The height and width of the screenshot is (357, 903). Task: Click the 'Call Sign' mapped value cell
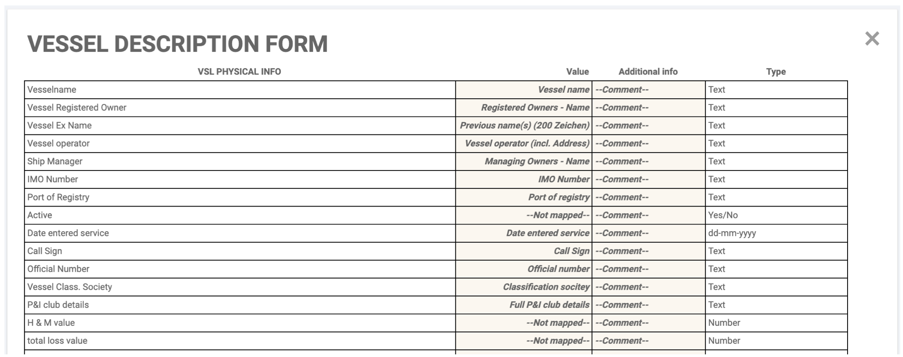(571, 251)
